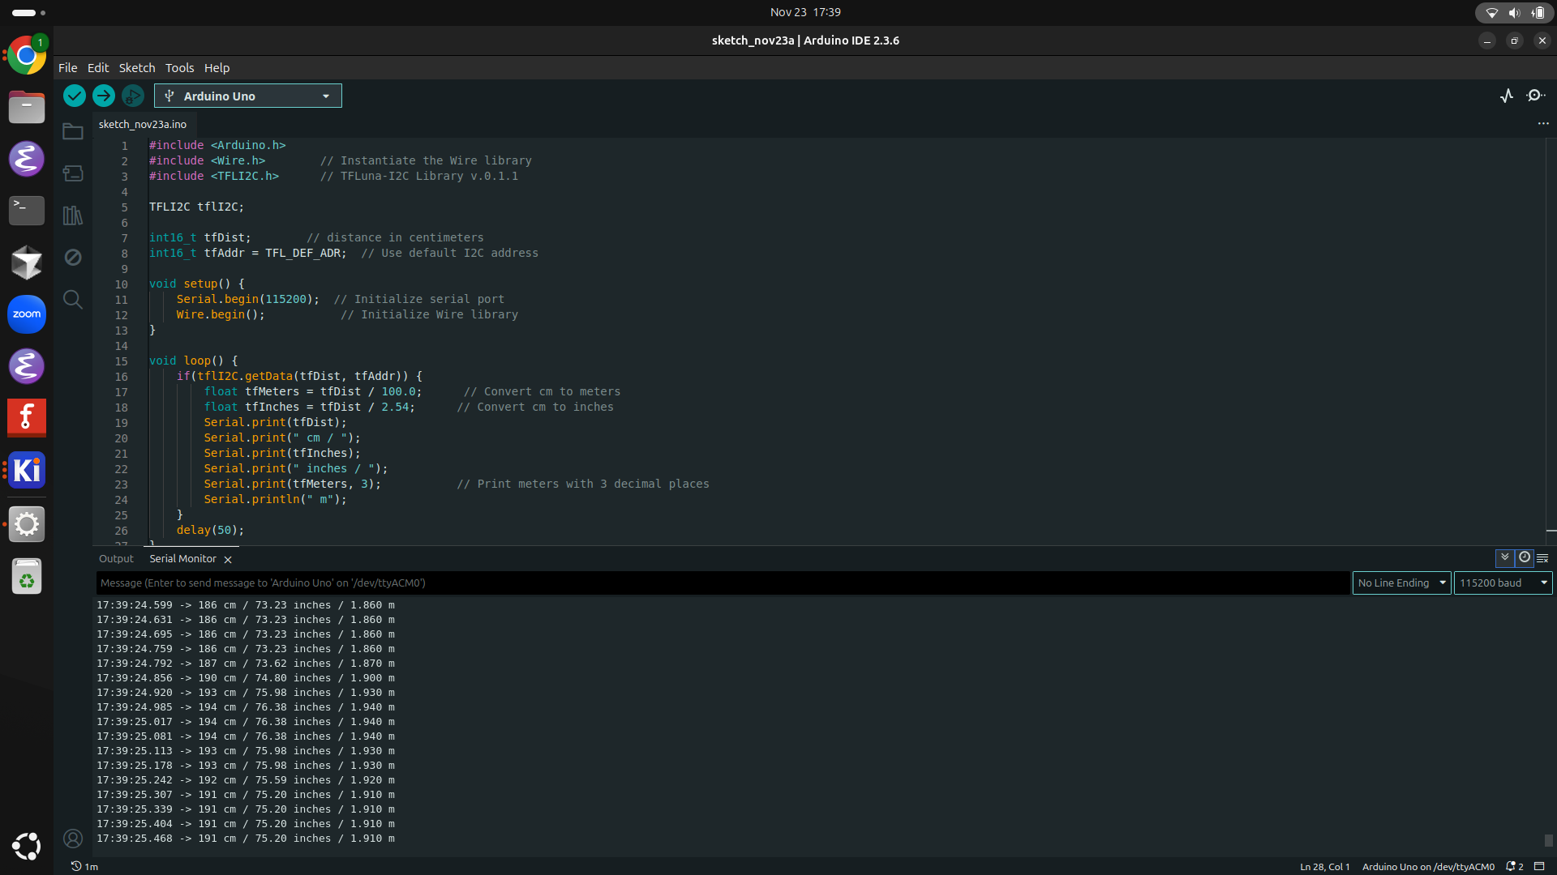The image size is (1557, 875).
Task: Clear the Serial Monitor output
Action: pos(1543,558)
